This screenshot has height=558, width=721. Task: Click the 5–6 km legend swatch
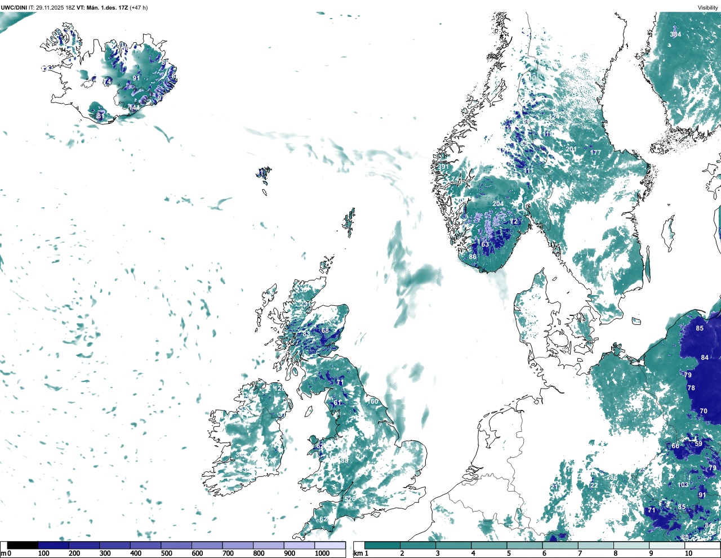click(x=525, y=546)
